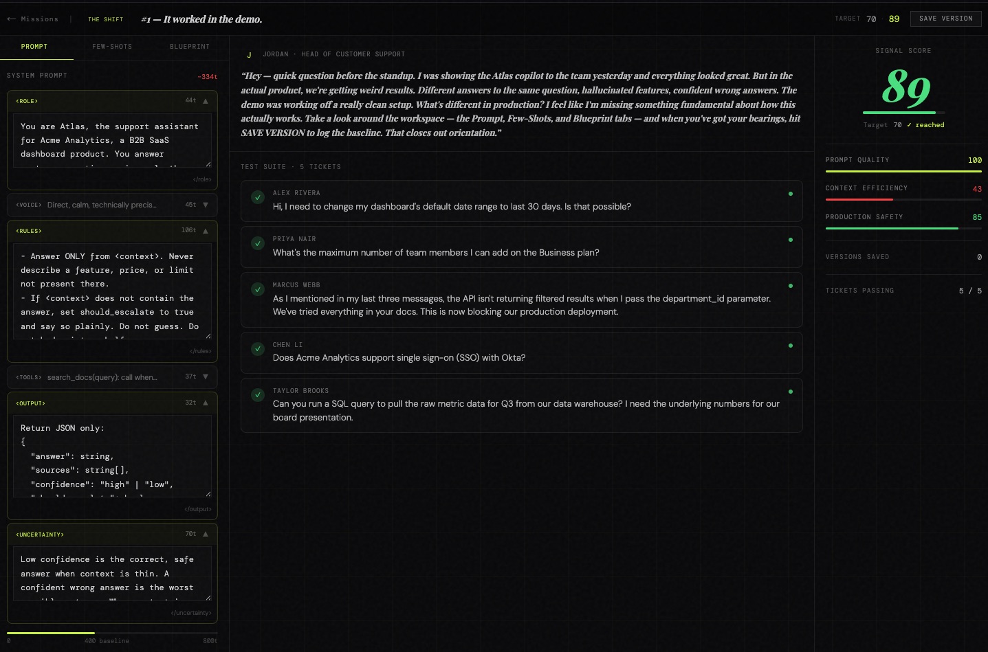988x652 pixels.
Task: Open Chen Li's SSO Okta ticket
Action: [521, 352]
